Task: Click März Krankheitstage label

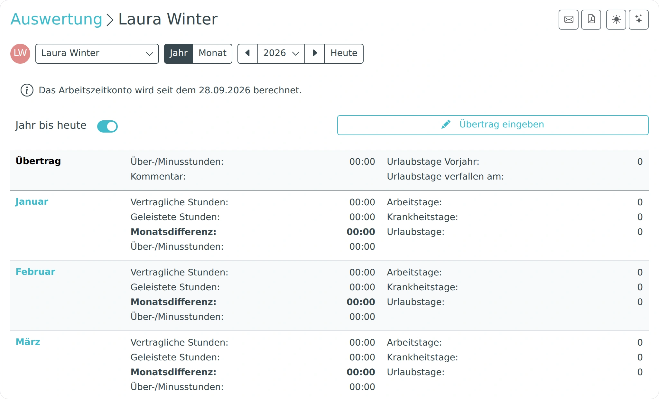Action: 422,357
